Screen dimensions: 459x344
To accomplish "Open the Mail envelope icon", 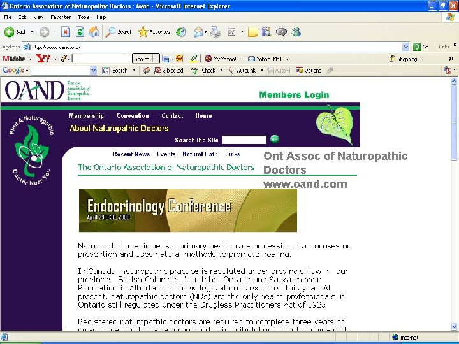I will [x=198, y=32].
